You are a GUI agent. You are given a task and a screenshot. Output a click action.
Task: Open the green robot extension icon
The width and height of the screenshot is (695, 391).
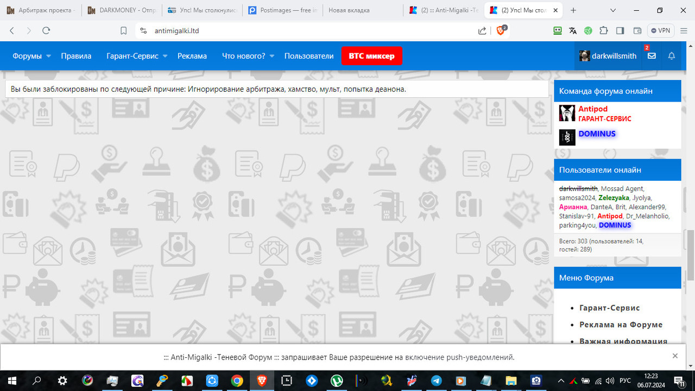tap(558, 31)
